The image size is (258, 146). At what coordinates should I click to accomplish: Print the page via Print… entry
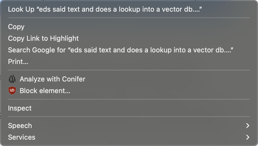(x=129, y=62)
